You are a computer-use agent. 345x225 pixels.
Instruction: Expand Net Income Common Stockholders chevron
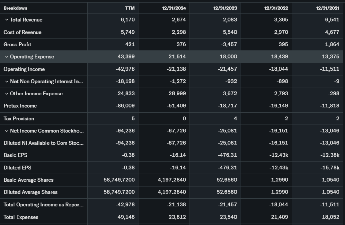pos(7,131)
